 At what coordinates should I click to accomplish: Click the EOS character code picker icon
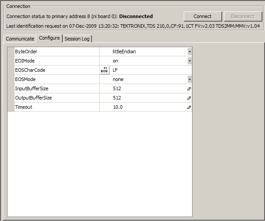[104, 70]
